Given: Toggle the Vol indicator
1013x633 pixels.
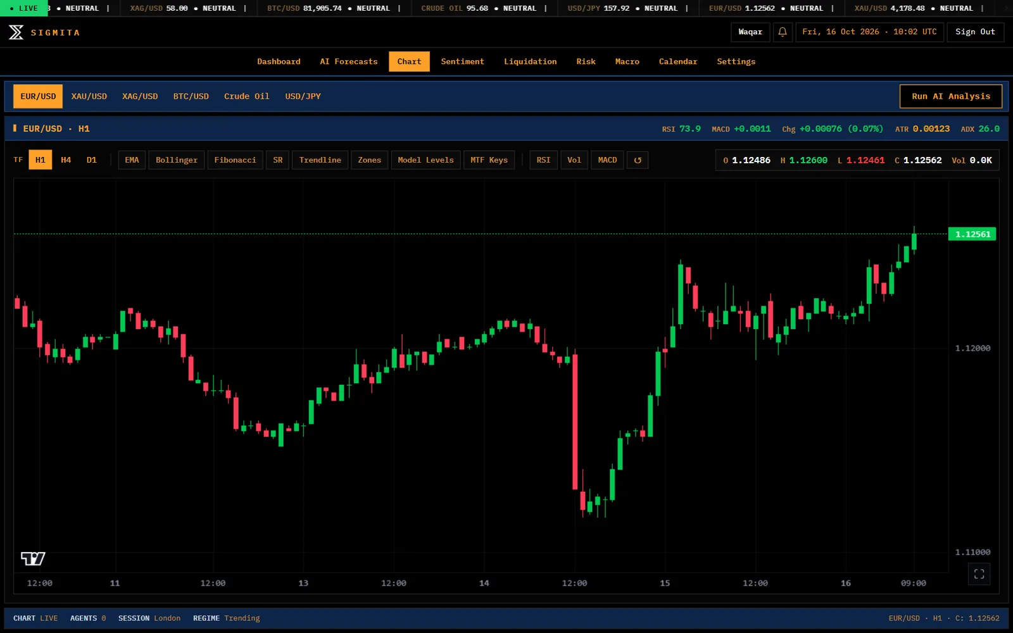Looking at the screenshot, I should (x=574, y=160).
